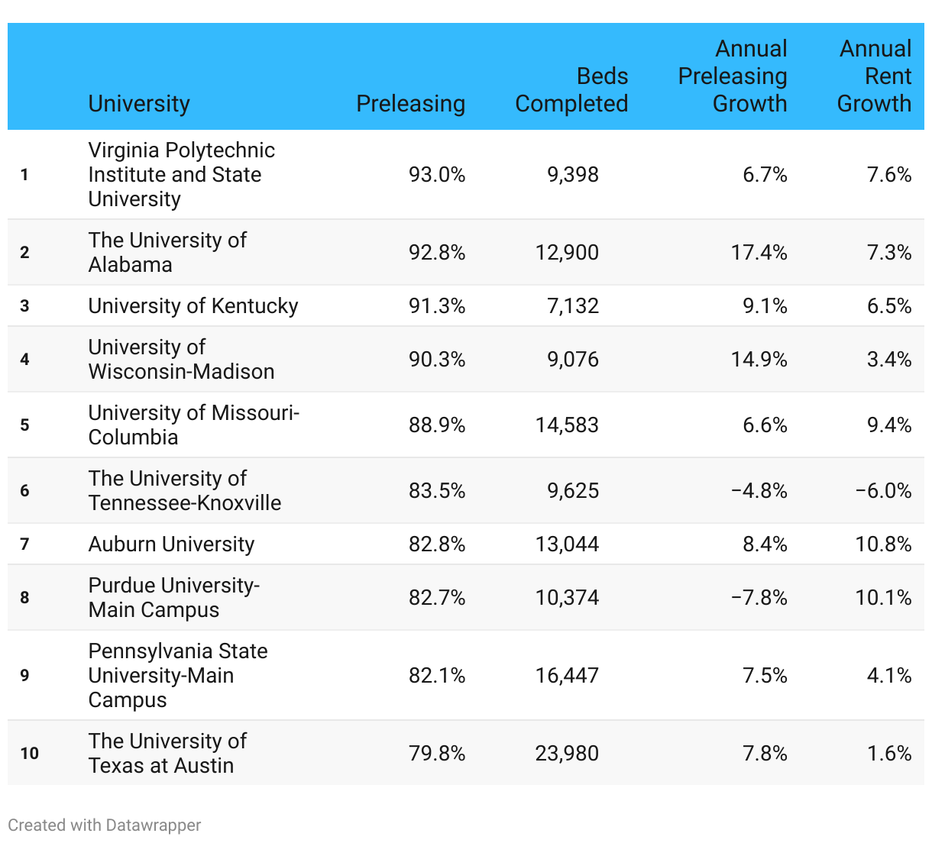Select Pennsylvania State University-Main Campus cell
932x843 pixels.
tap(178, 676)
